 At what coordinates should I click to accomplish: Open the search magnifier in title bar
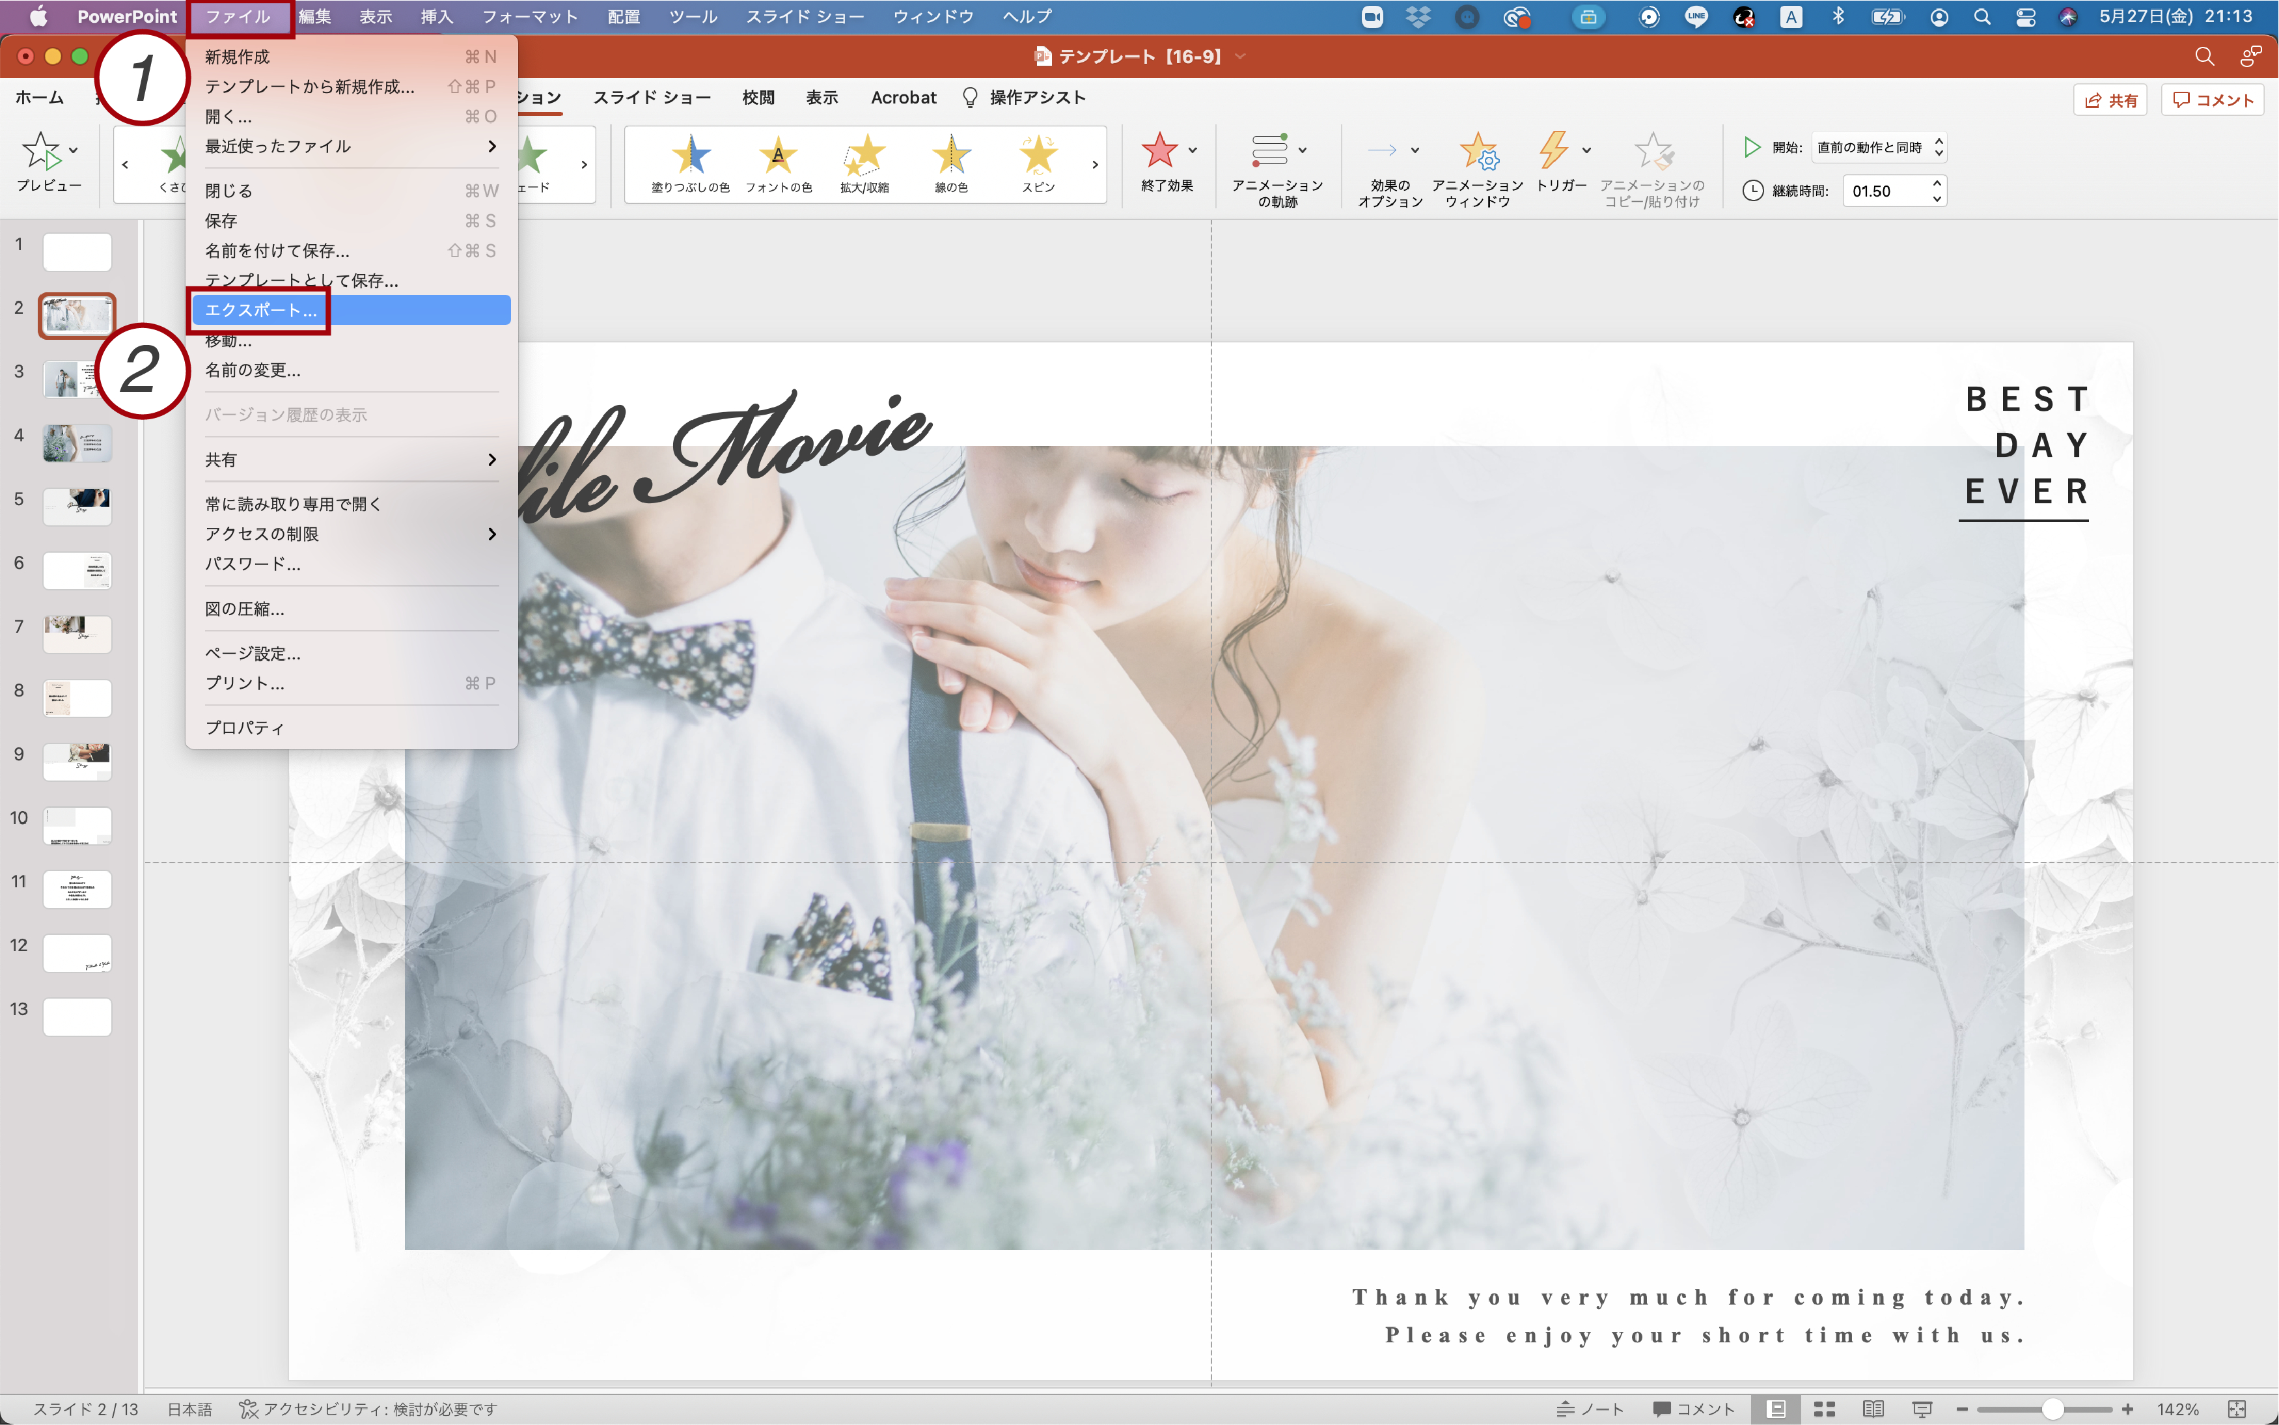coord(2203,57)
